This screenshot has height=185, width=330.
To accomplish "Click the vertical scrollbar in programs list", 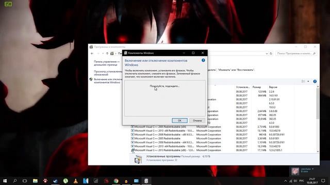I will (318, 103).
